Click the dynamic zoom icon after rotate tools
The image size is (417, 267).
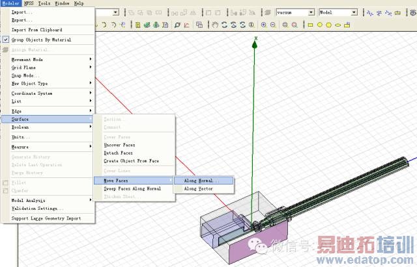(x=252, y=25)
